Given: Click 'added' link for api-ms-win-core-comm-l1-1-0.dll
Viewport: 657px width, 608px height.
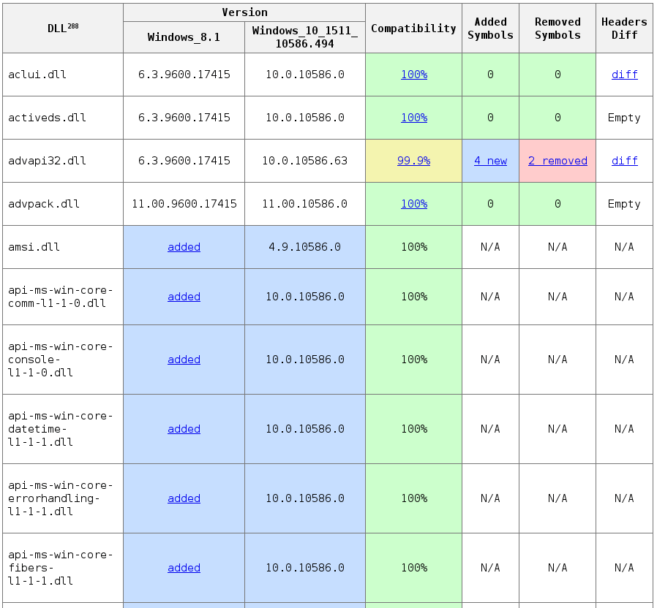Looking at the screenshot, I should click(184, 297).
